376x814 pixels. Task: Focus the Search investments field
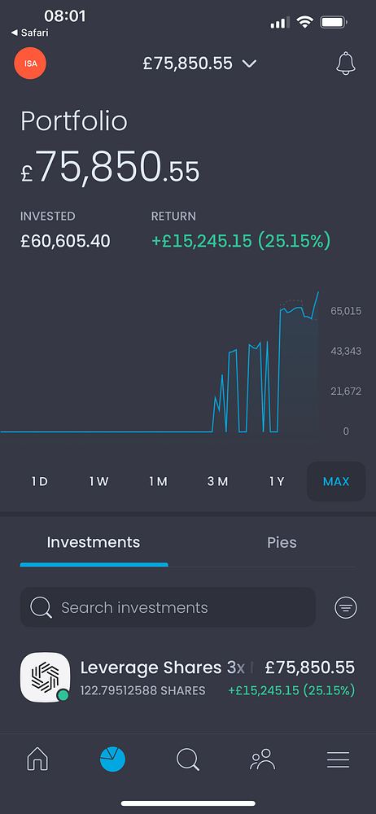pyautogui.click(x=168, y=607)
